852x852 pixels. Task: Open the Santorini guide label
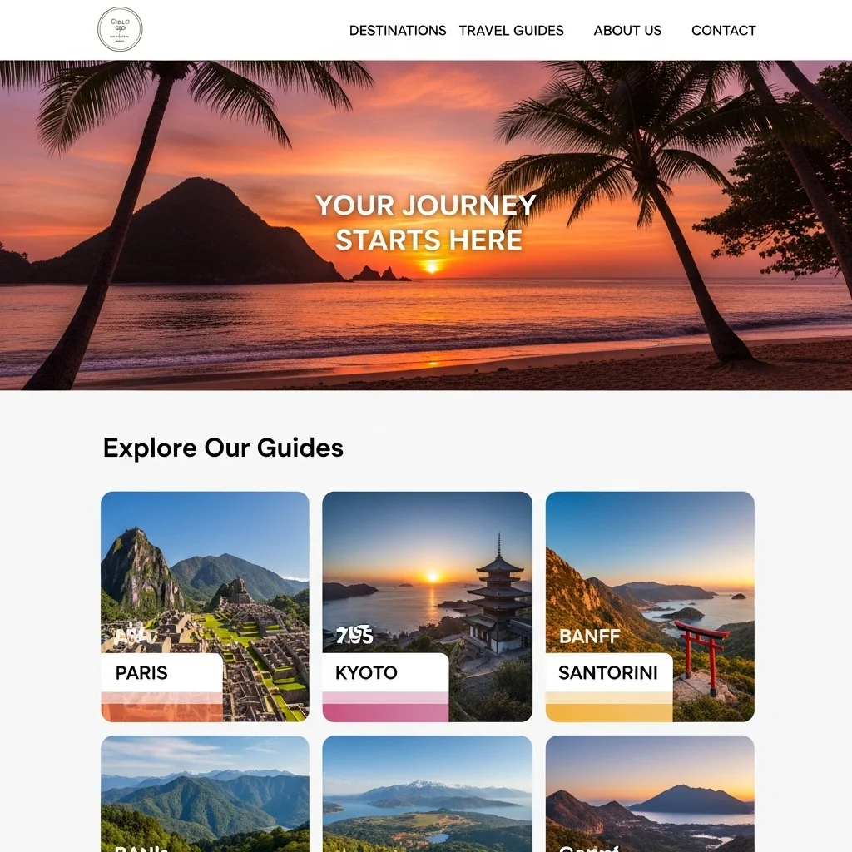(608, 672)
